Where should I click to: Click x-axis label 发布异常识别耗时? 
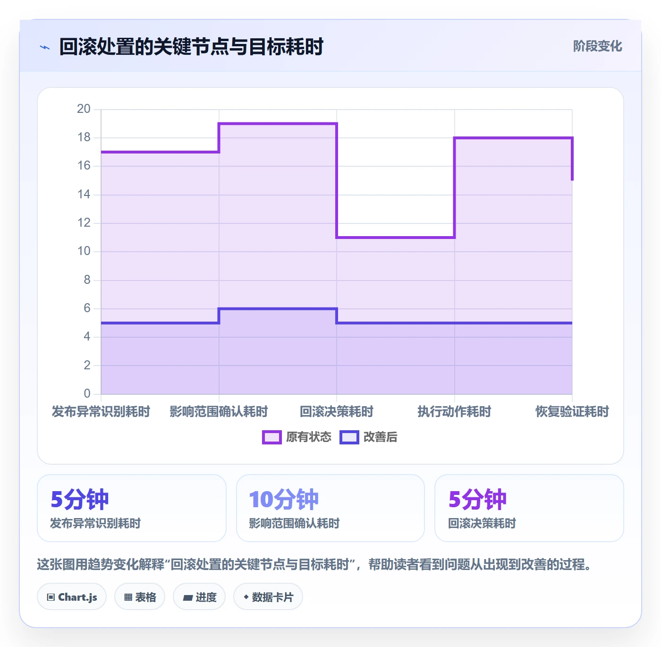click(101, 412)
